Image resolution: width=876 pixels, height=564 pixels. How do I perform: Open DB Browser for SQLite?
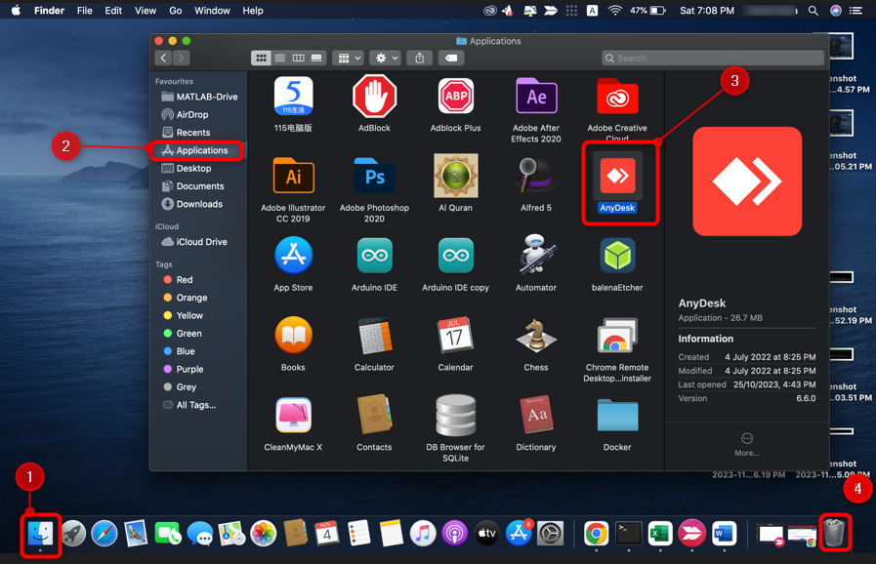click(x=455, y=417)
